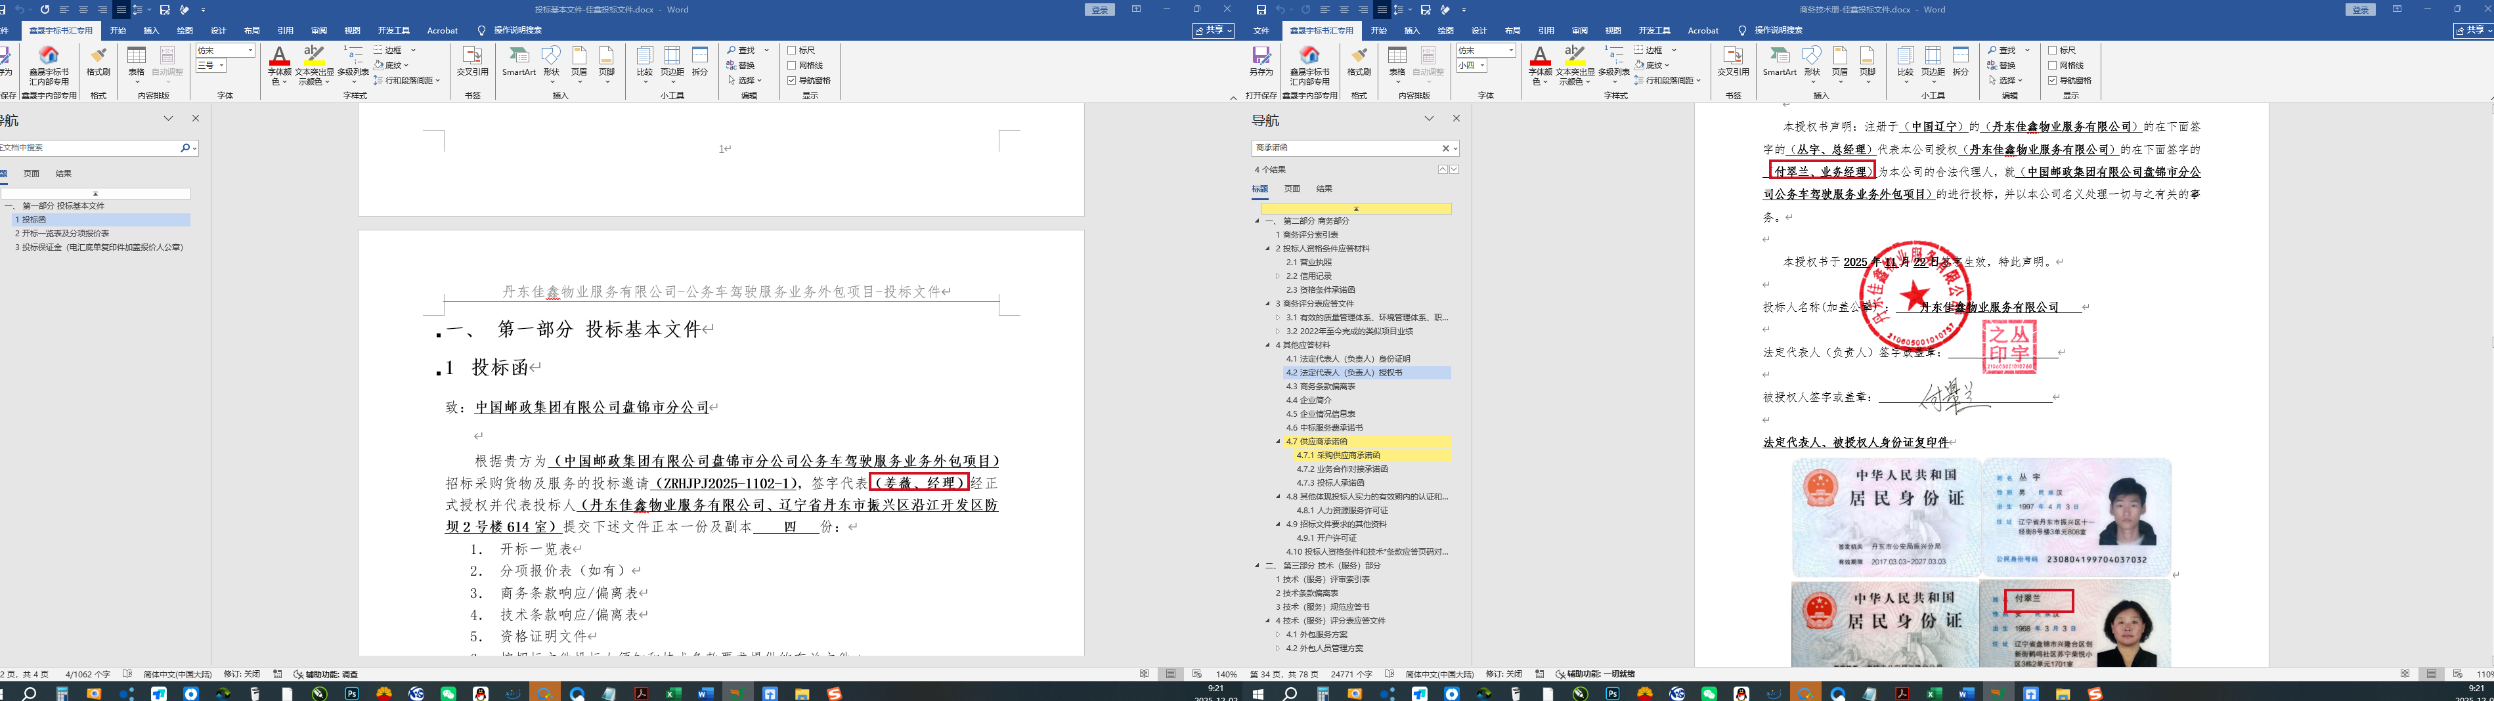Viewport: 2494px width, 701px height.
Task: Click 交叉引用 in 投标基本文件 window
Action: pos(472,60)
